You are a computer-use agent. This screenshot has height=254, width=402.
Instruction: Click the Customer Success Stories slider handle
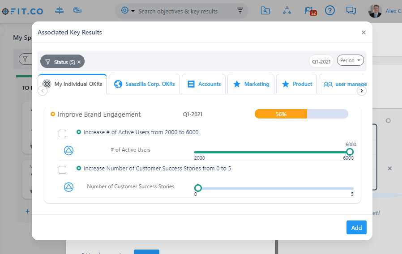pyautogui.click(x=198, y=188)
